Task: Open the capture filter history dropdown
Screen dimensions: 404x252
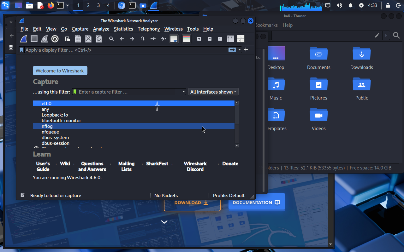Action: click(x=184, y=92)
